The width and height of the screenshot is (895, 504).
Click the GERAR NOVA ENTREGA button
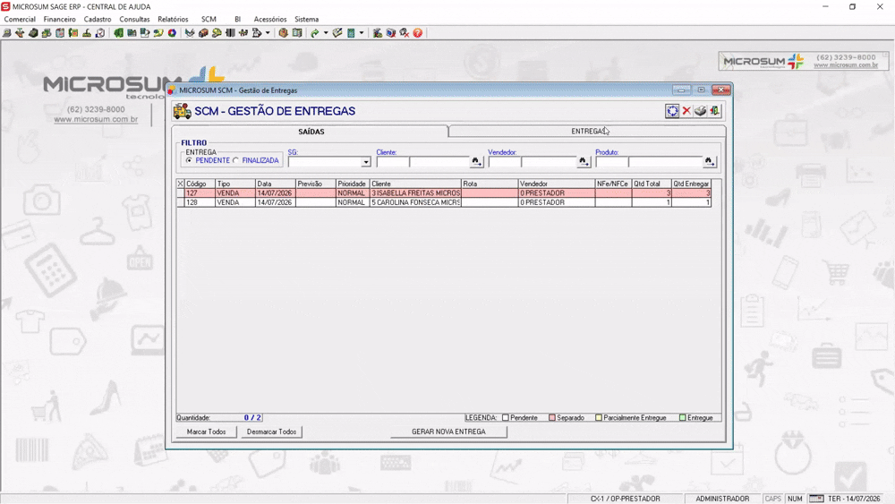pyautogui.click(x=448, y=432)
